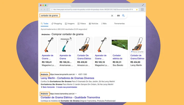Image resolution: width=184 pixels, height=105 pixels.
Task: Open the browser hamburger menu
Action: coord(142,9)
